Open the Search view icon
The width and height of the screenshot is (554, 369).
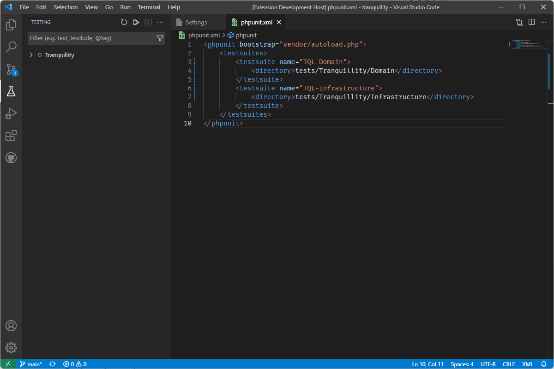pyautogui.click(x=11, y=47)
